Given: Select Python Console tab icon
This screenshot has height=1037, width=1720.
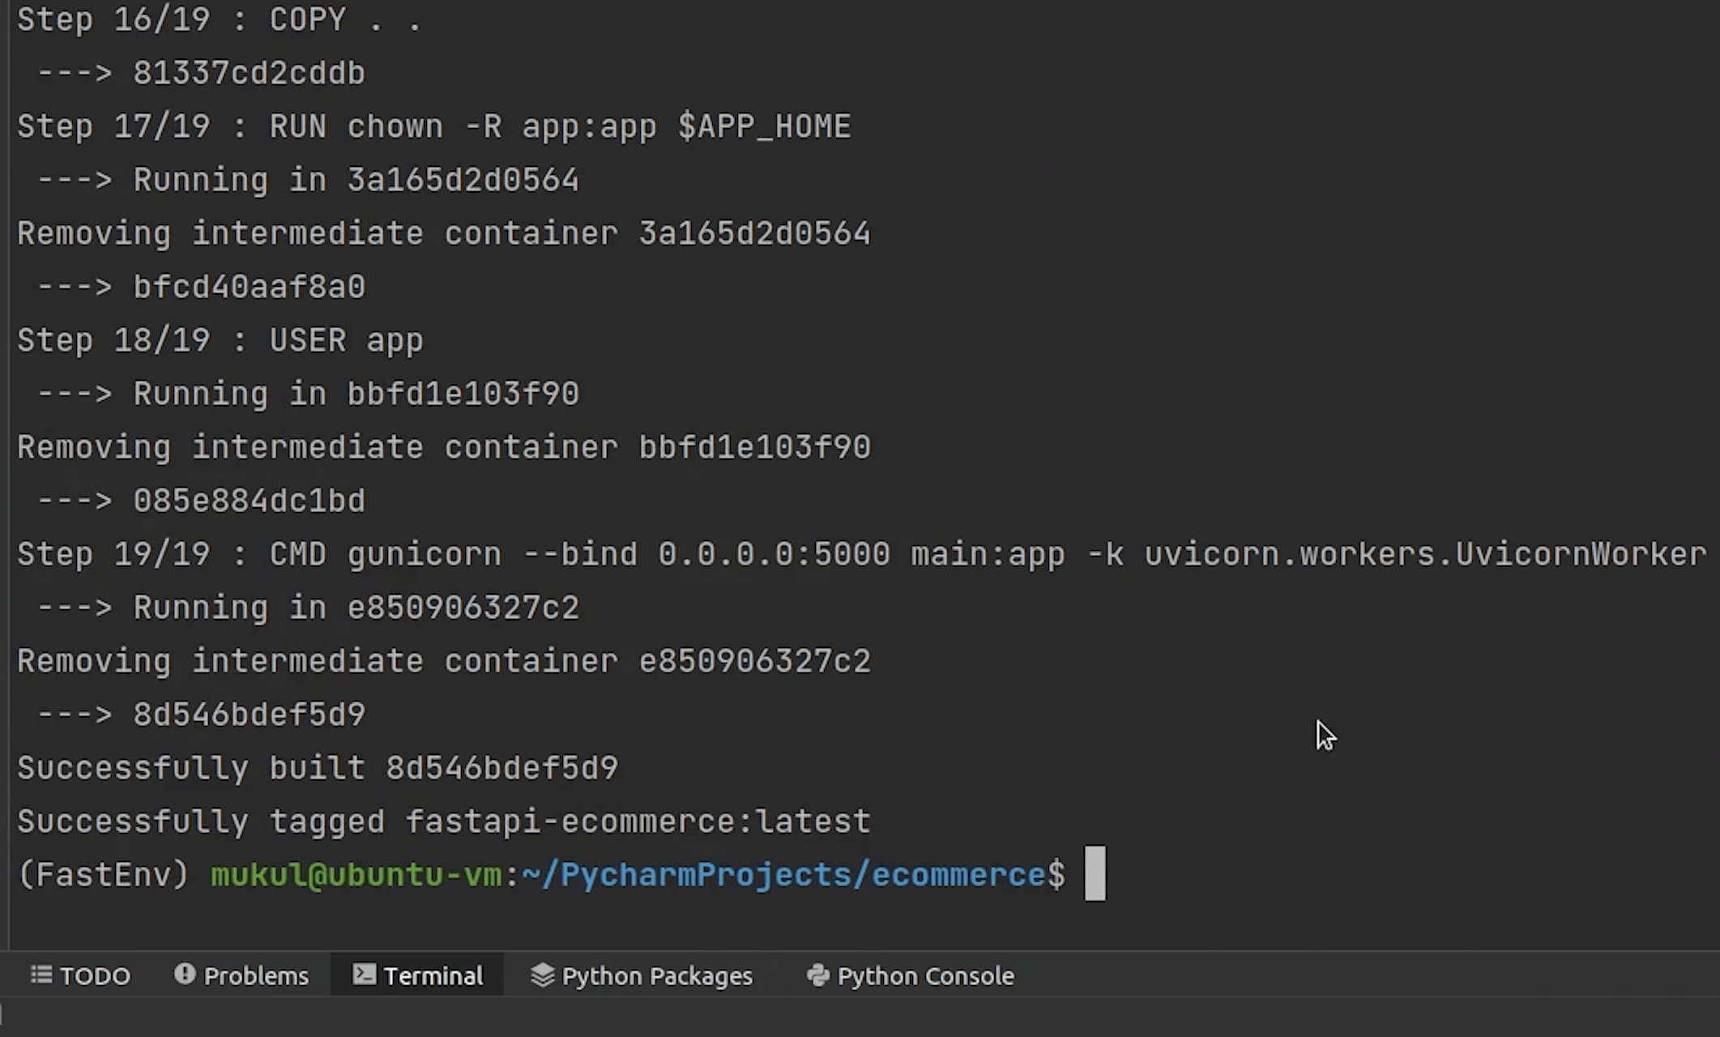Looking at the screenshot, I should 817,975.
